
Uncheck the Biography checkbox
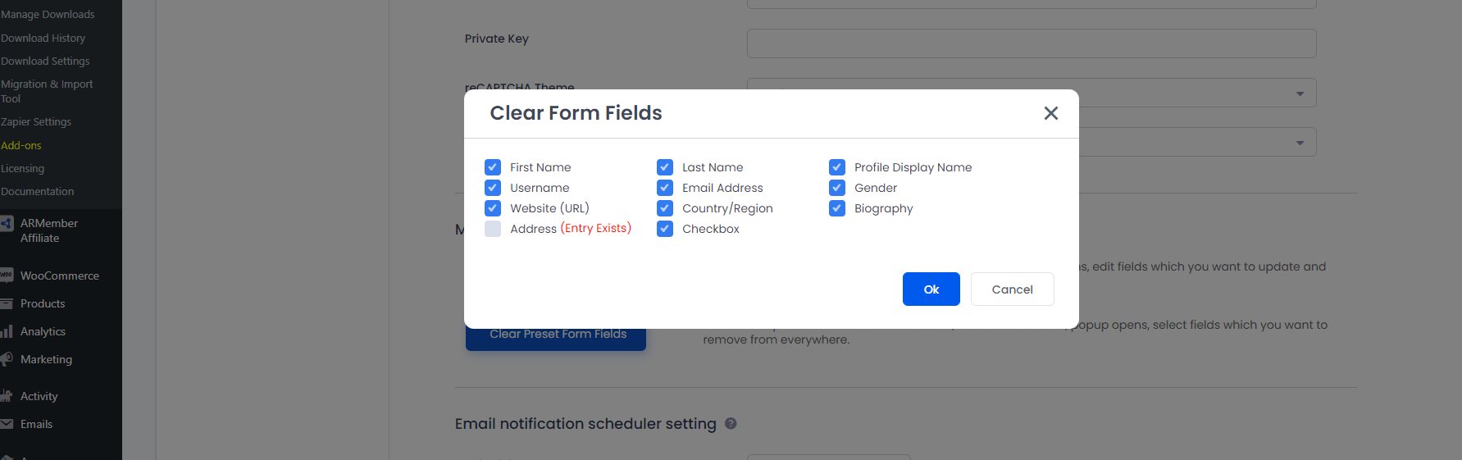837,208
